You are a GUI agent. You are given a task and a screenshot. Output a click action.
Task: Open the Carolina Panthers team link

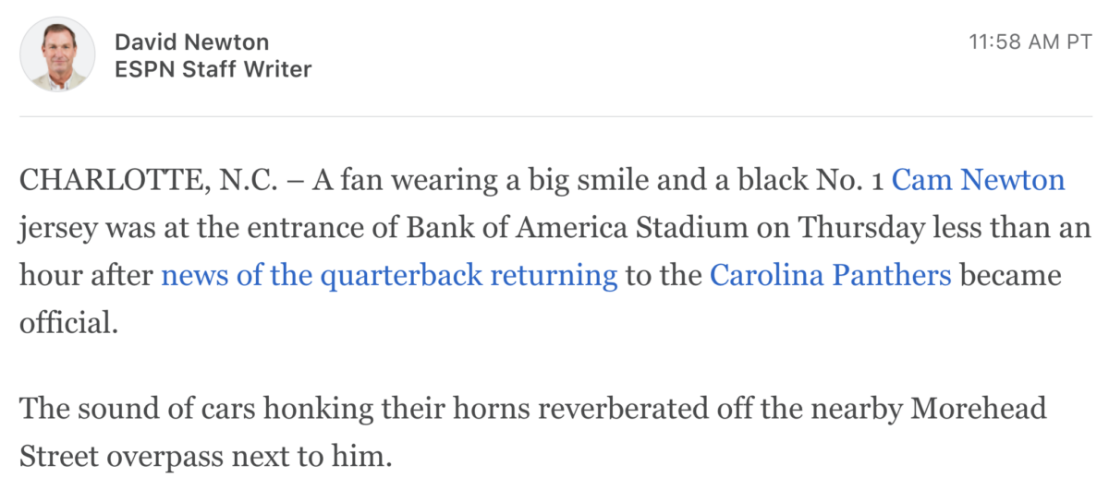[830, 275]
